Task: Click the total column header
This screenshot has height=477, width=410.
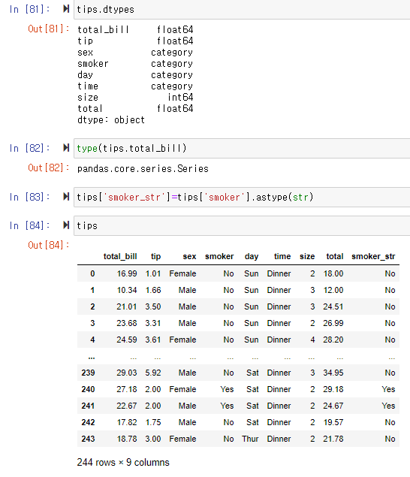Action: 335,256
